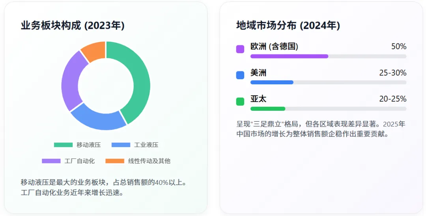
Task: Click the 业务板块构成 (2023年) heading
Action: [73, 26]
